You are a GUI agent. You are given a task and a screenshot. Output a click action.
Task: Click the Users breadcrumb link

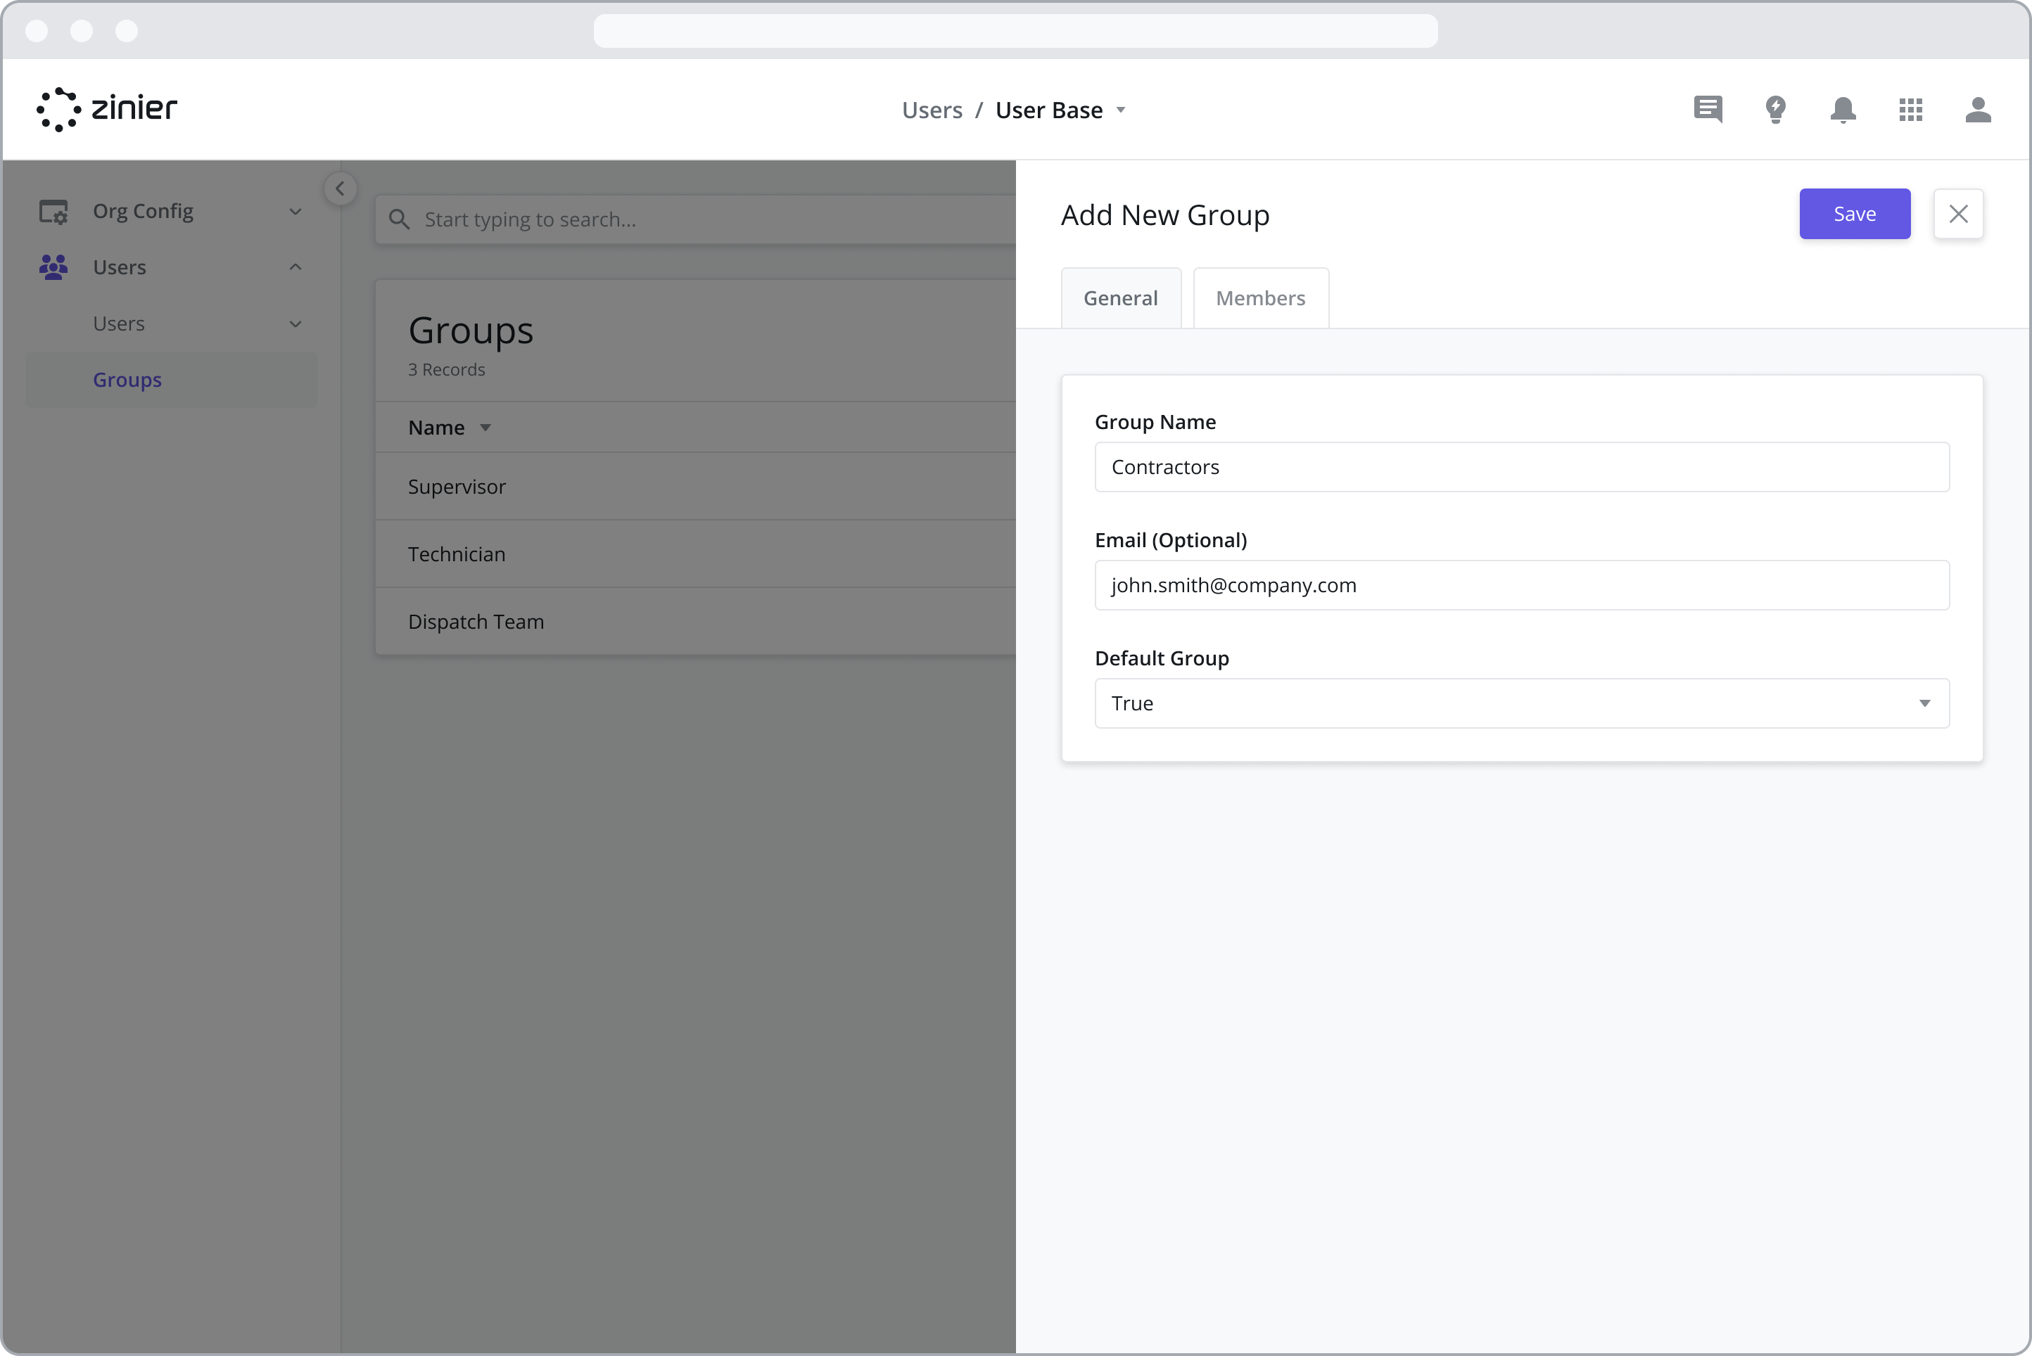click(932, 110)
